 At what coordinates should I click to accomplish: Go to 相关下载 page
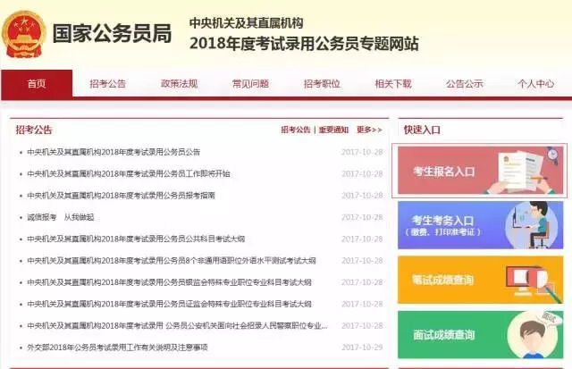[393, 84]
